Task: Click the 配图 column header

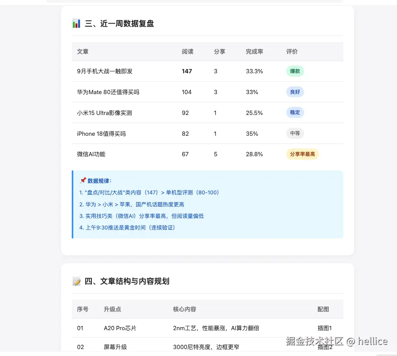Action: (323, 309)
